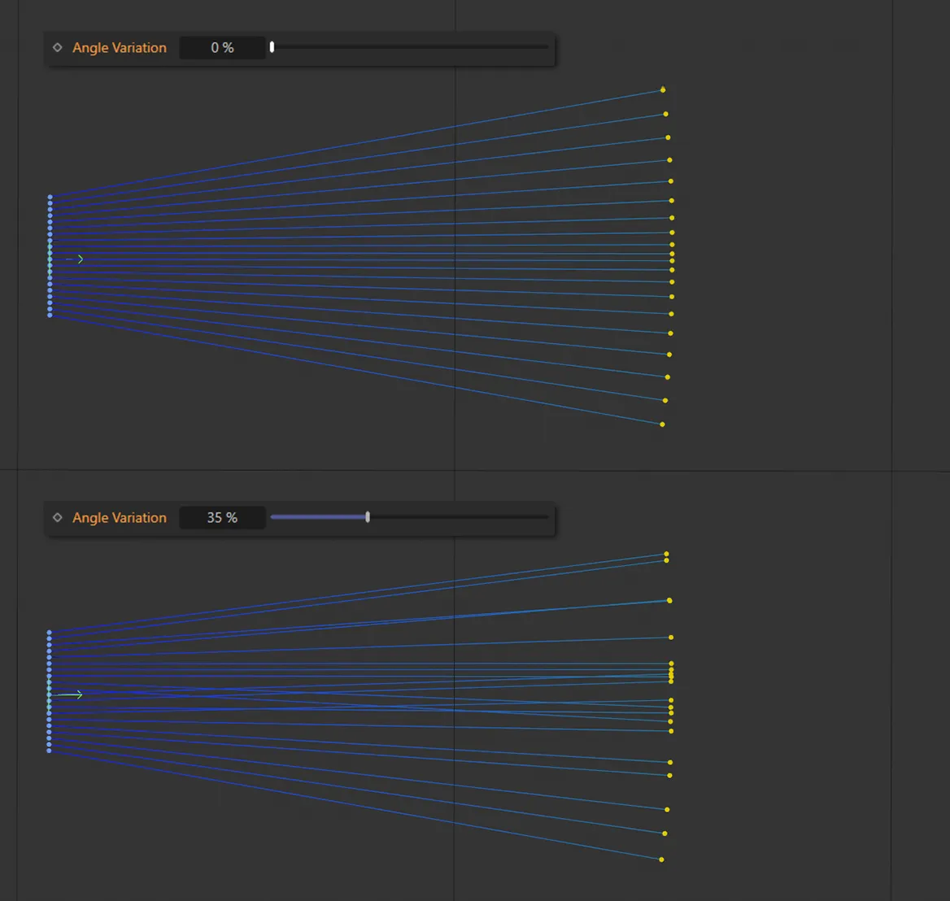This screenshot has width=950, height=901.
Task: Activate the upper Angle Variation row
Action: coord(119,47)
